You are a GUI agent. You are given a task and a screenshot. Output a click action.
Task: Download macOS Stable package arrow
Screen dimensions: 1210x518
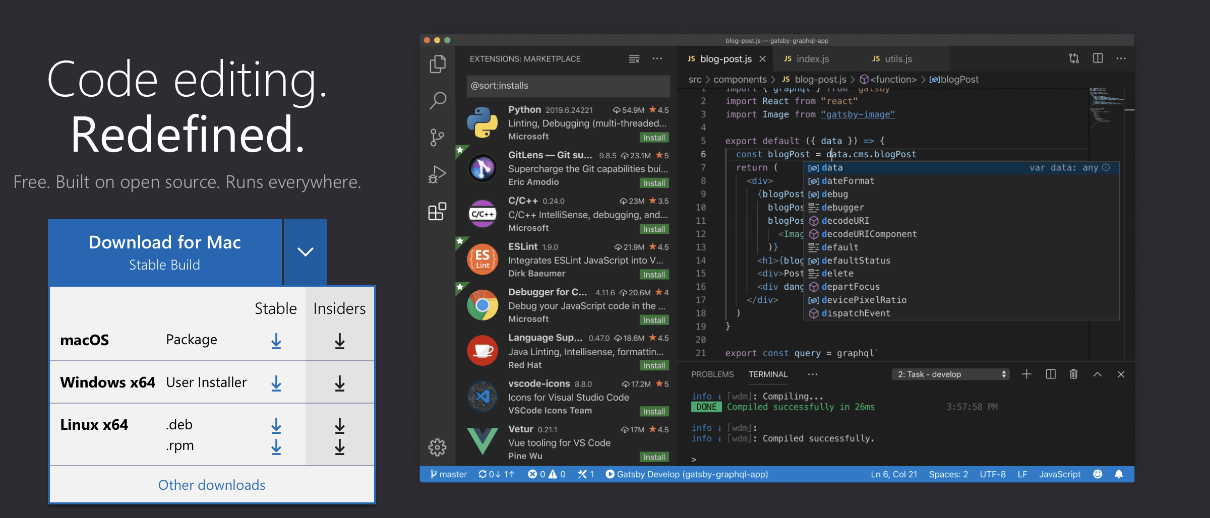(x=276, y=341)
